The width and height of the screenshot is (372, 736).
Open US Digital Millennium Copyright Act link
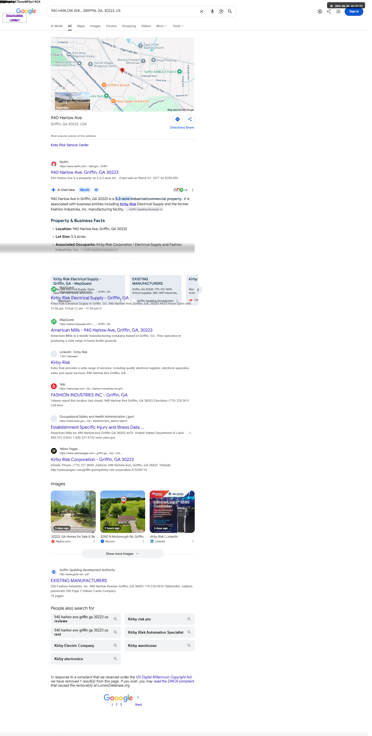(x=164, y=677)
